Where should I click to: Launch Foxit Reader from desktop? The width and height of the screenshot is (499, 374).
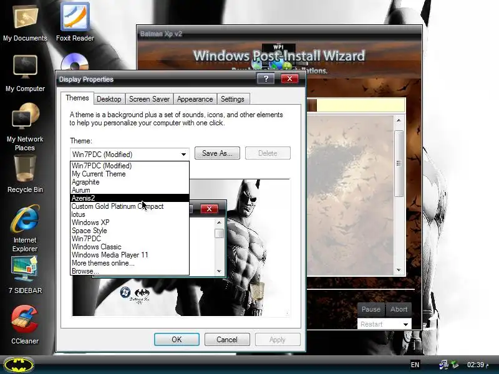(x=75, y=22)
